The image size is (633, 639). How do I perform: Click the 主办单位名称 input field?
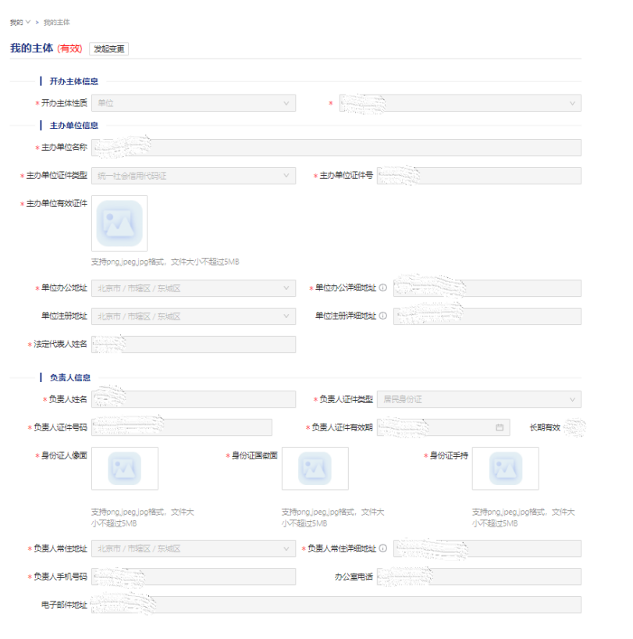click(x=336, y=148)
